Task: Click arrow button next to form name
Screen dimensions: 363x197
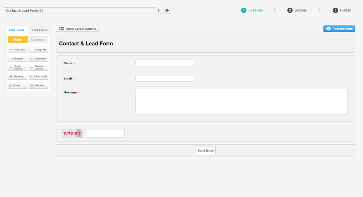Action: pyautogui.click(x=159, y=11)
